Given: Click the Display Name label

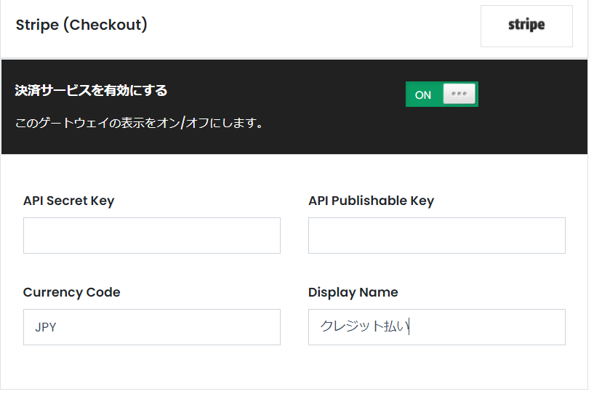Looking at the screenshot, I should coord(353,292).
